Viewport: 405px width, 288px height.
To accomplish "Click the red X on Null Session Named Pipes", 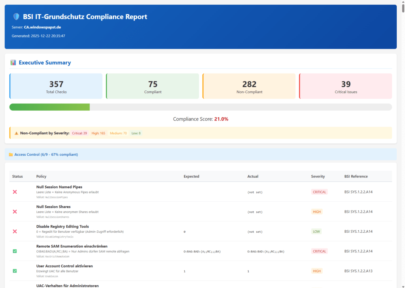I will [15, 192].
